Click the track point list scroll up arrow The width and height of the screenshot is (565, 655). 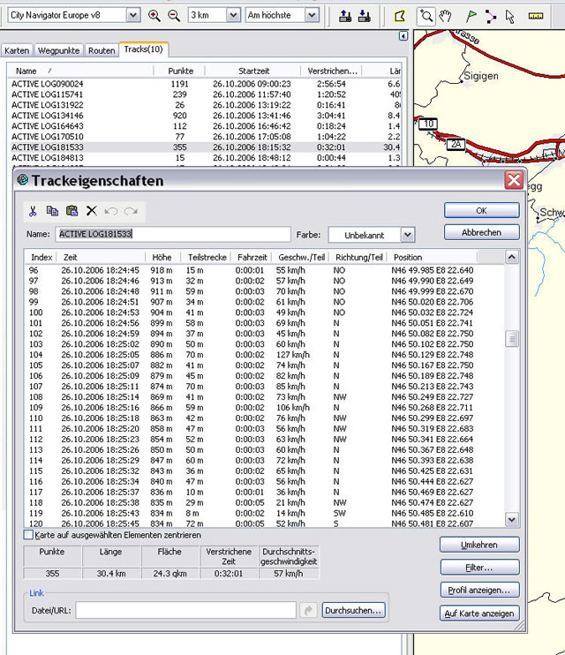(x=512, y=257)
